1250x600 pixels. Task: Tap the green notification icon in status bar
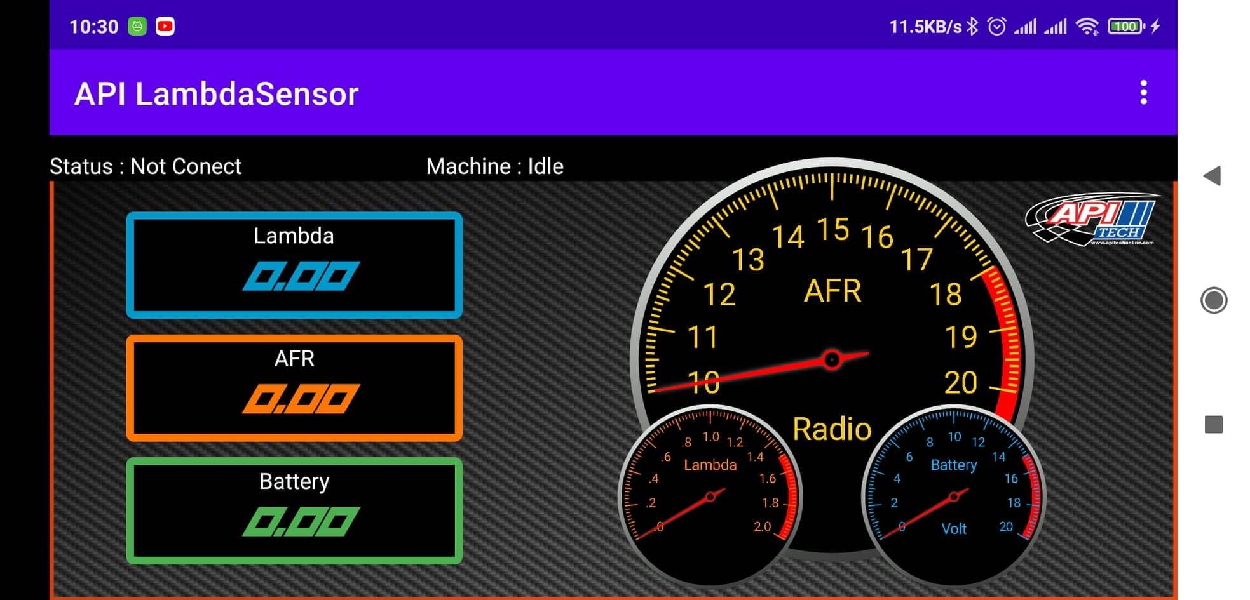coord(137,26)
